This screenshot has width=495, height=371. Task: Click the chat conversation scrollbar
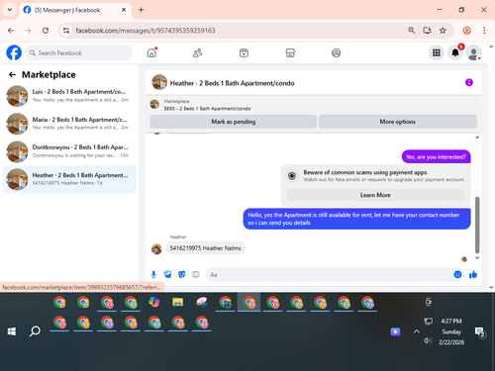click(477, 225)
